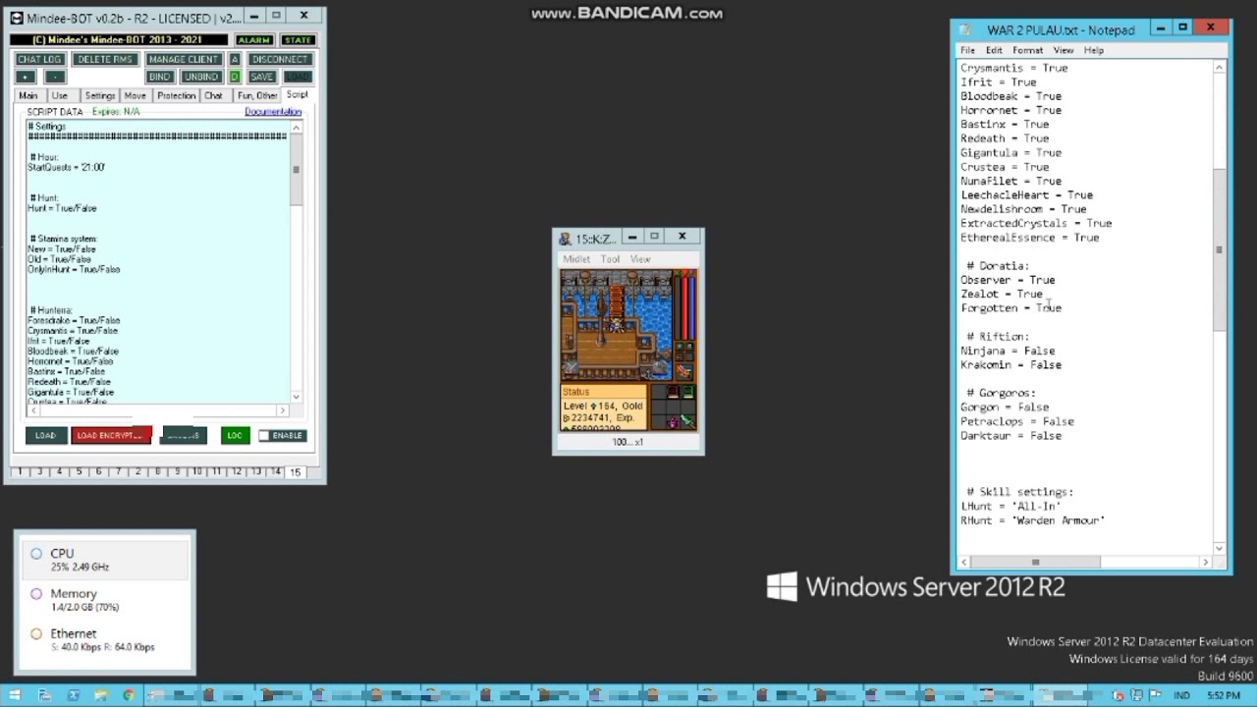Screen dimensions: 1257x707
Task: Click the DELETE RMS button
Action: (x=104, y=60)
